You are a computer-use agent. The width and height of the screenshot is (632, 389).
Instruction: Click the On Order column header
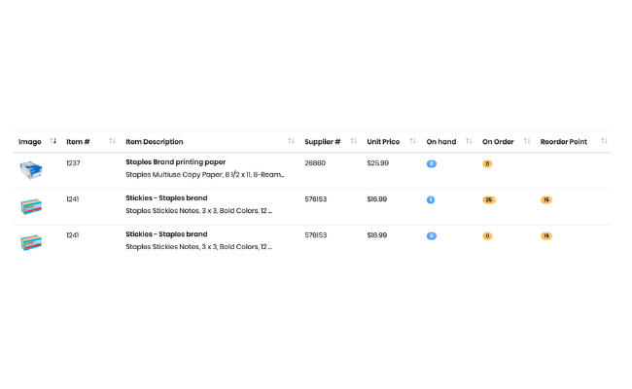coord(498,142)
